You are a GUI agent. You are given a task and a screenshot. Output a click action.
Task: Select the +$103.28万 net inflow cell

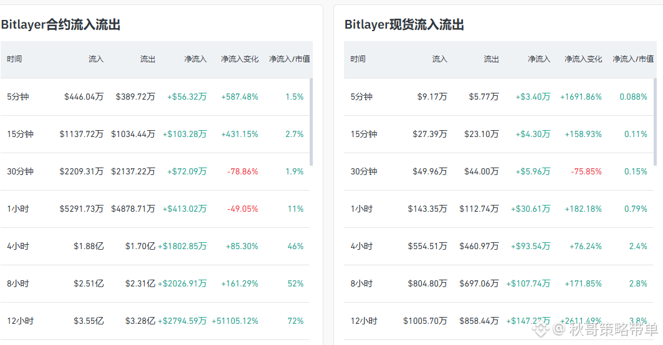pos(185,134)
